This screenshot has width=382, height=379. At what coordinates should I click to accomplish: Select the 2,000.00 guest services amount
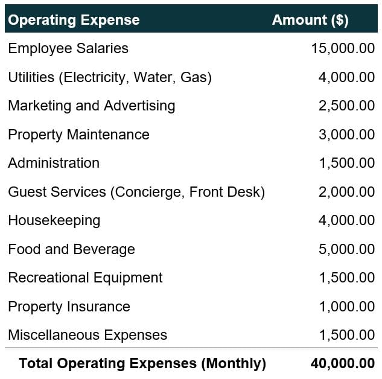[346, 192]
